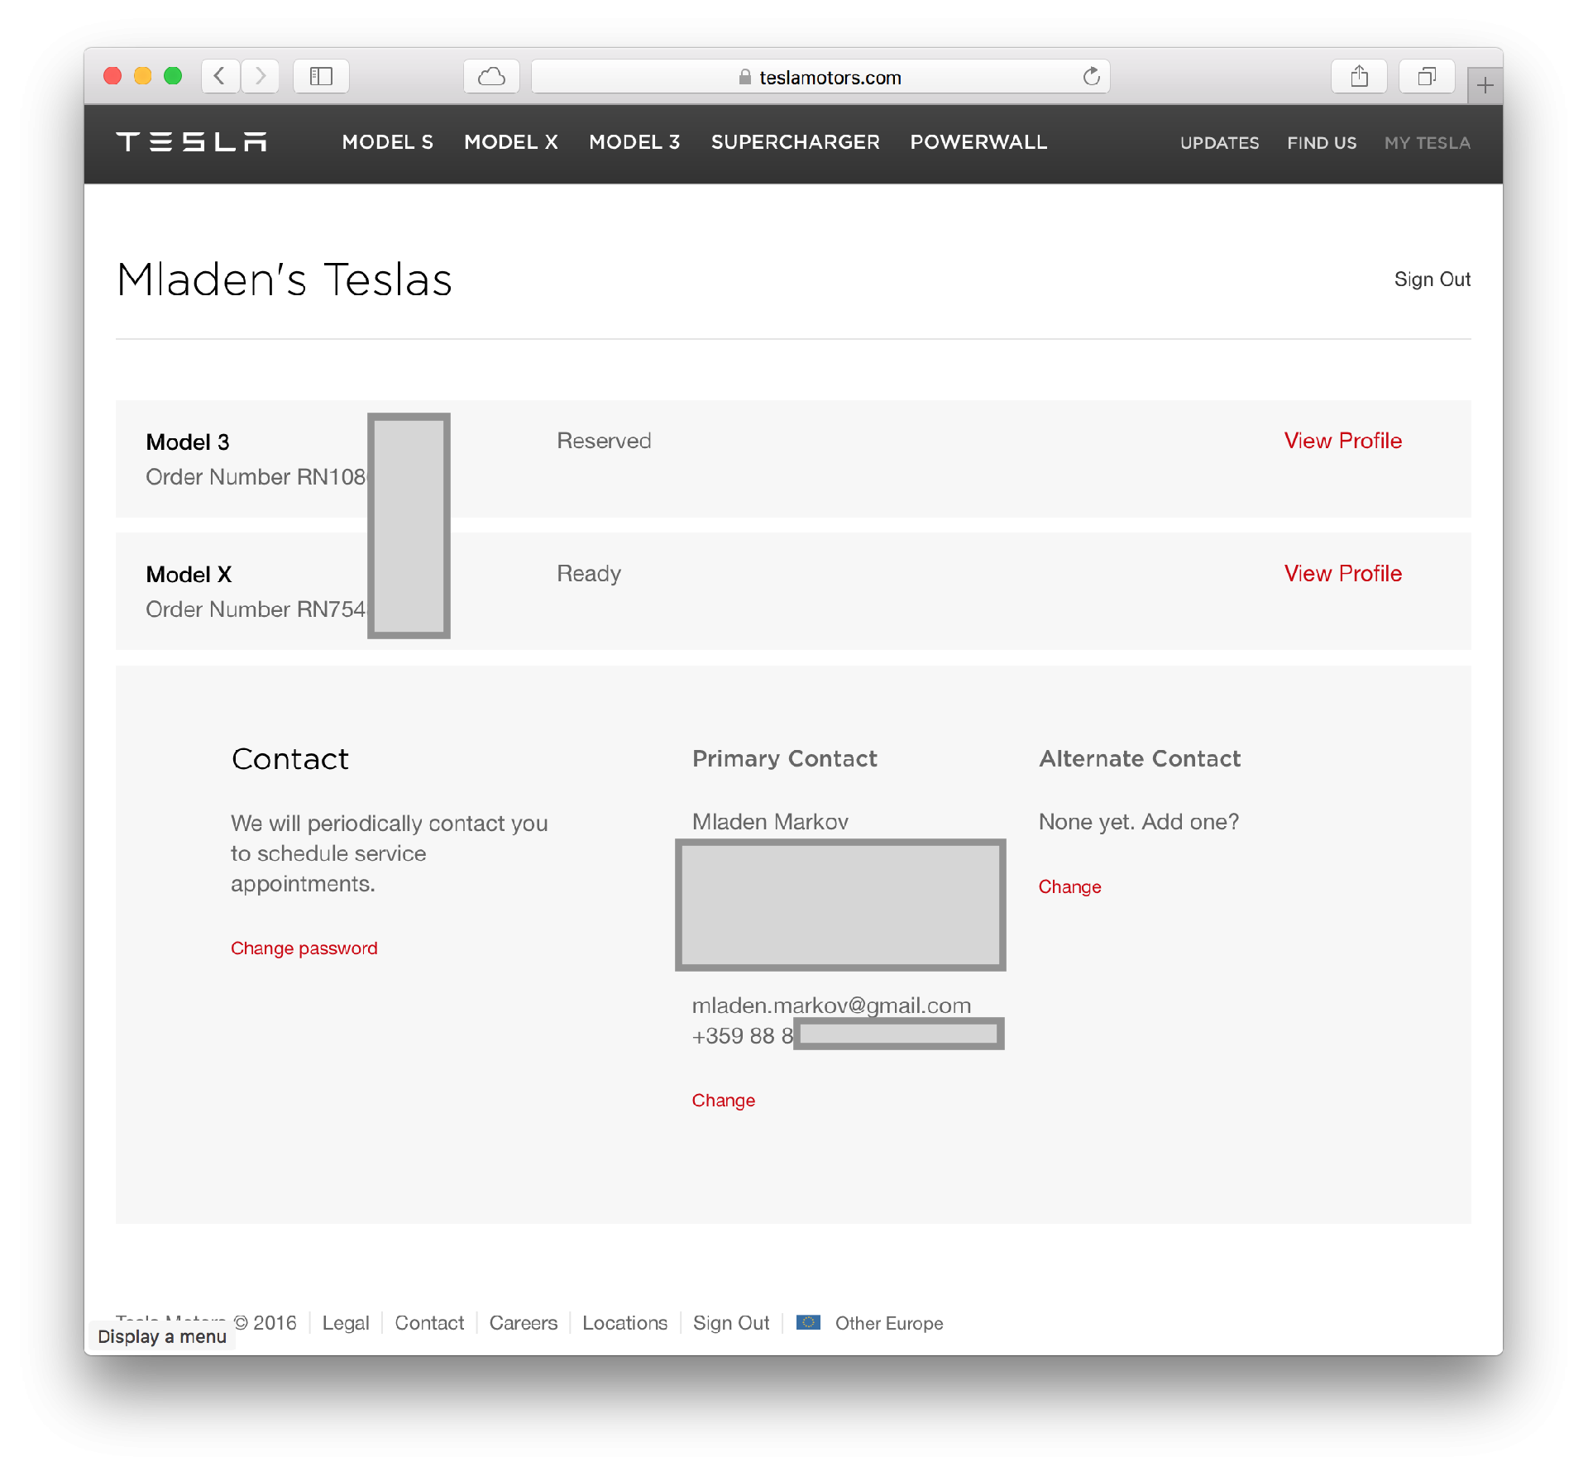The height and width of the screenshot is (1476, 1588).
Task: Open the Legal footer link
Action: (x=346, y=1323)
